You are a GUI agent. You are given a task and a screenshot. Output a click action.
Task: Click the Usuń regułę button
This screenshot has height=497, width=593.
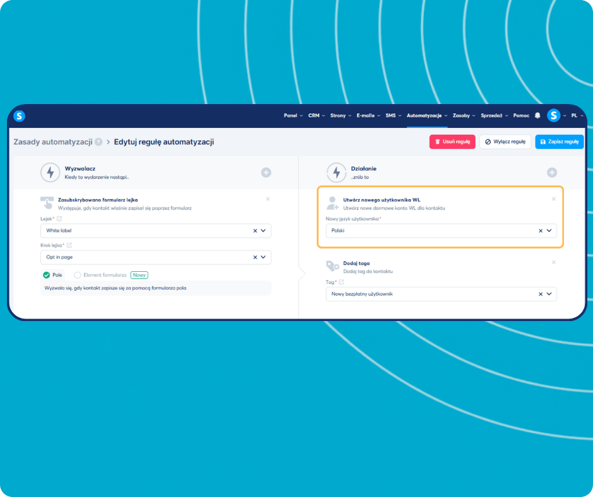[452, 142]
